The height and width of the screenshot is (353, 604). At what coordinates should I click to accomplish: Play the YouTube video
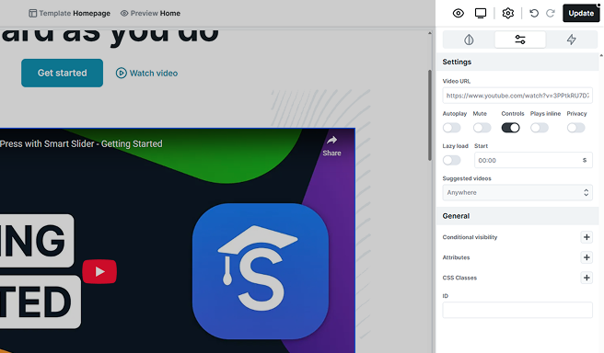[x=99, y=271]
